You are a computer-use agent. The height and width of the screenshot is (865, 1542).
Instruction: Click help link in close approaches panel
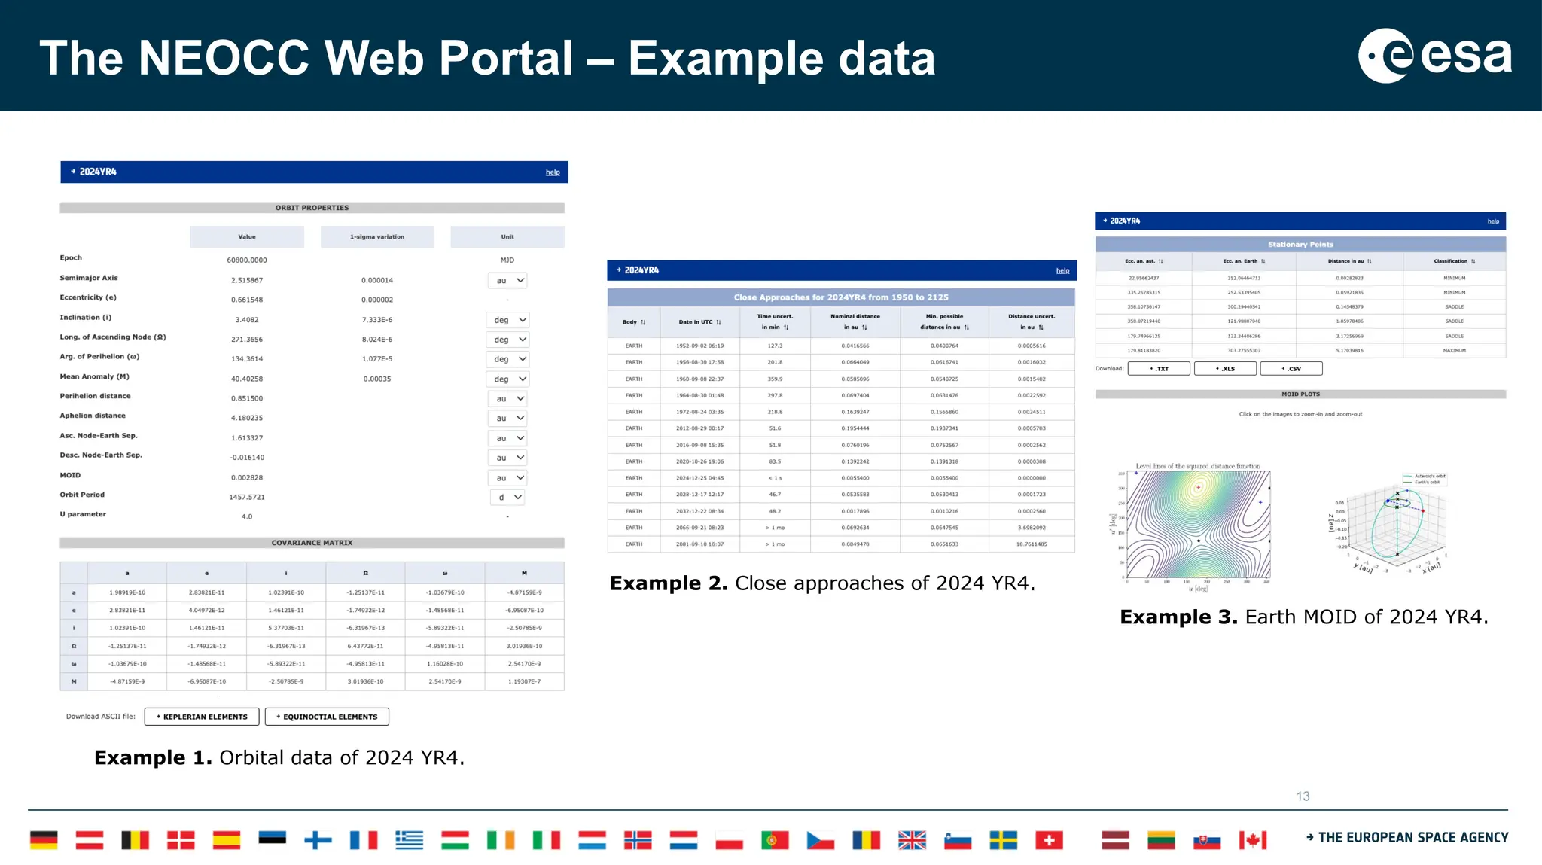pyautogui.click(x=1062, y=270)
